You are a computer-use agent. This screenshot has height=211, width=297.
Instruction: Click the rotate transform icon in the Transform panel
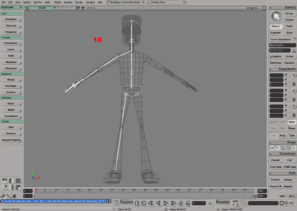[294, 91]
